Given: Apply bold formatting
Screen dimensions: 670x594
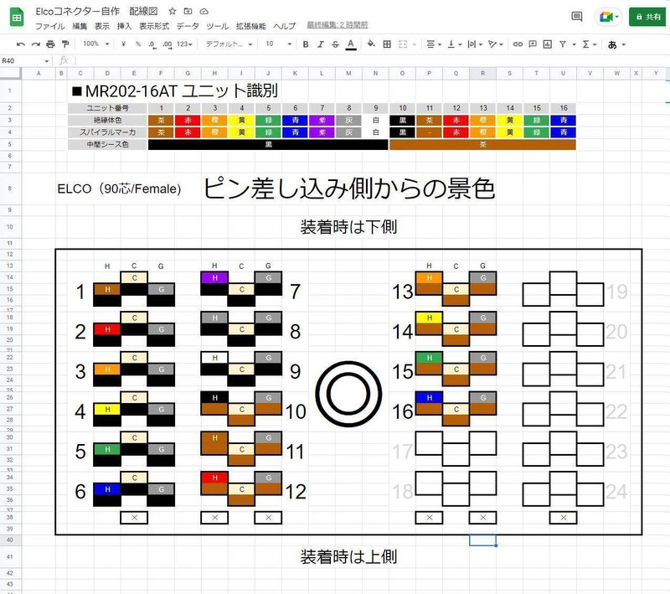Looking at the screenshot, I should (x=307, y=44).
